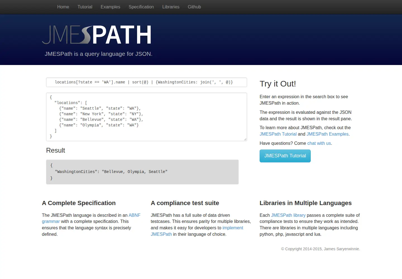Screen dimensions: 402x279
Task: Click the tagline 'JMESPath is a query language for JSON.'
Action: point(99,54)
